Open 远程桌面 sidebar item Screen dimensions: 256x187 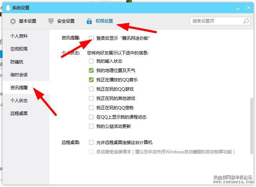[x=19, y=114]
